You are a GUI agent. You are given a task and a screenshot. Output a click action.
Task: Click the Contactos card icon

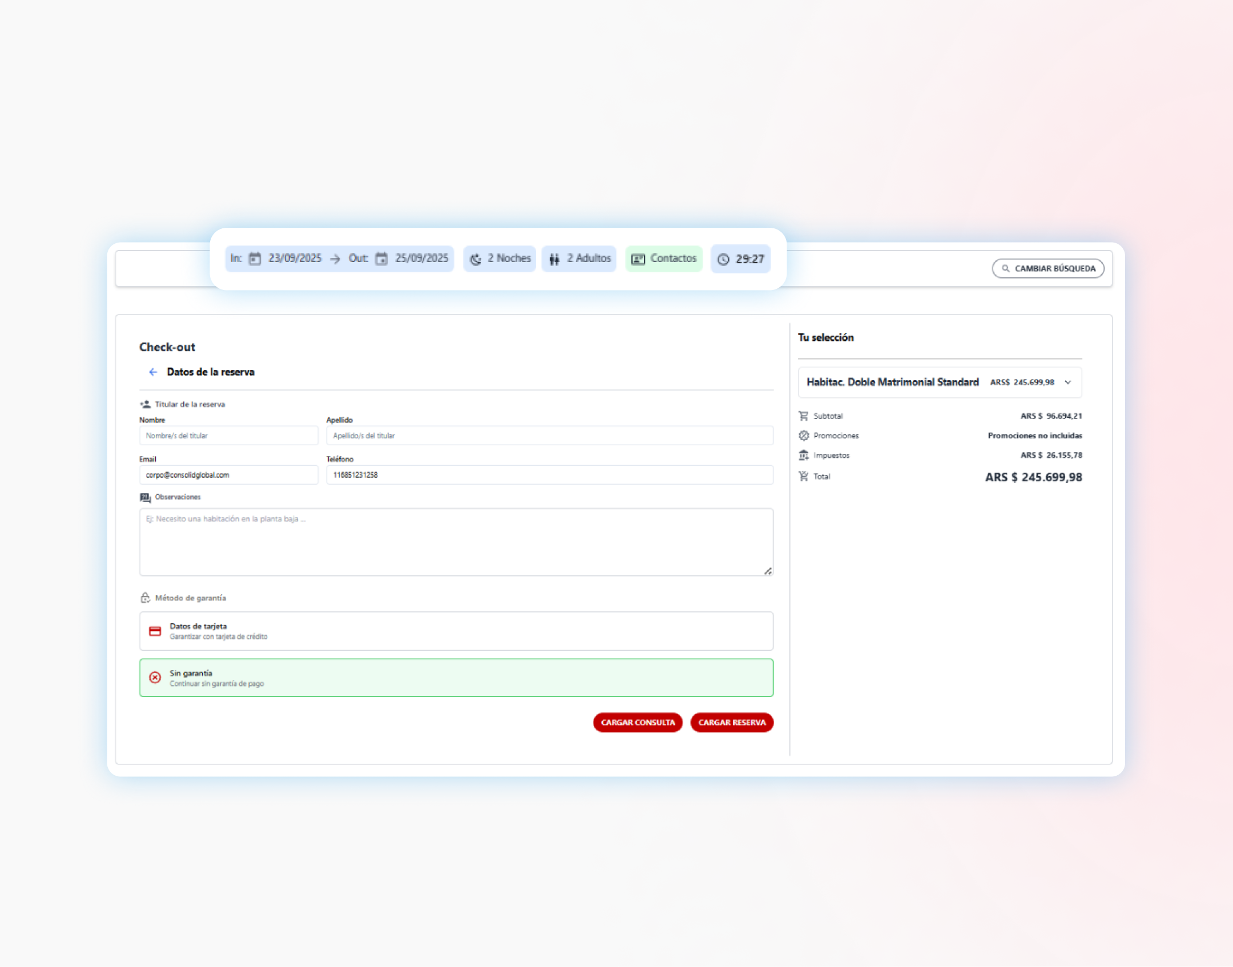[x=638, y=259]
